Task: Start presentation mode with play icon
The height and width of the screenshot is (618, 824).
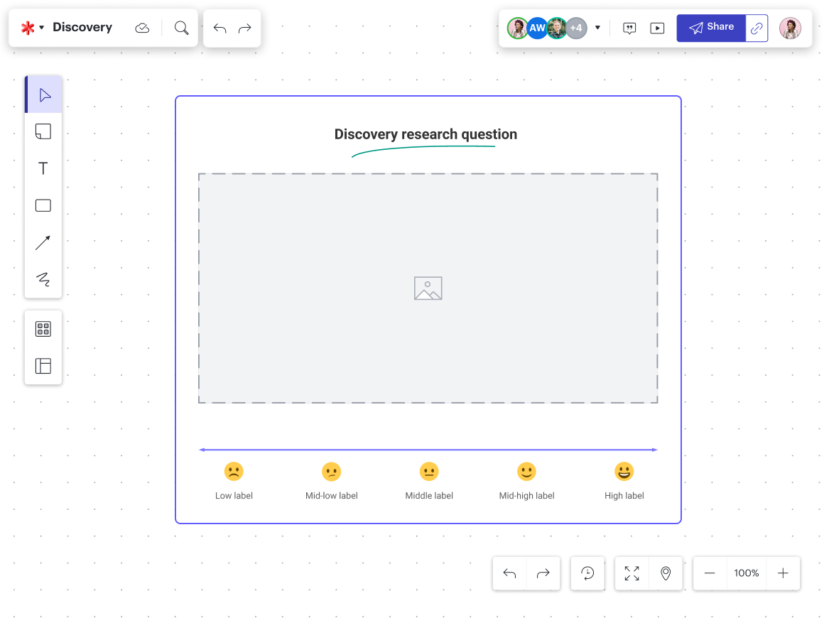Action: tap(657, 28)
